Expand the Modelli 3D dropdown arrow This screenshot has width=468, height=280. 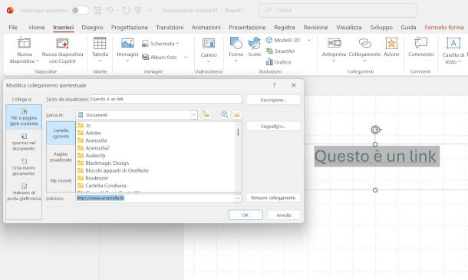pyautogui.click(x=309, y=40)
